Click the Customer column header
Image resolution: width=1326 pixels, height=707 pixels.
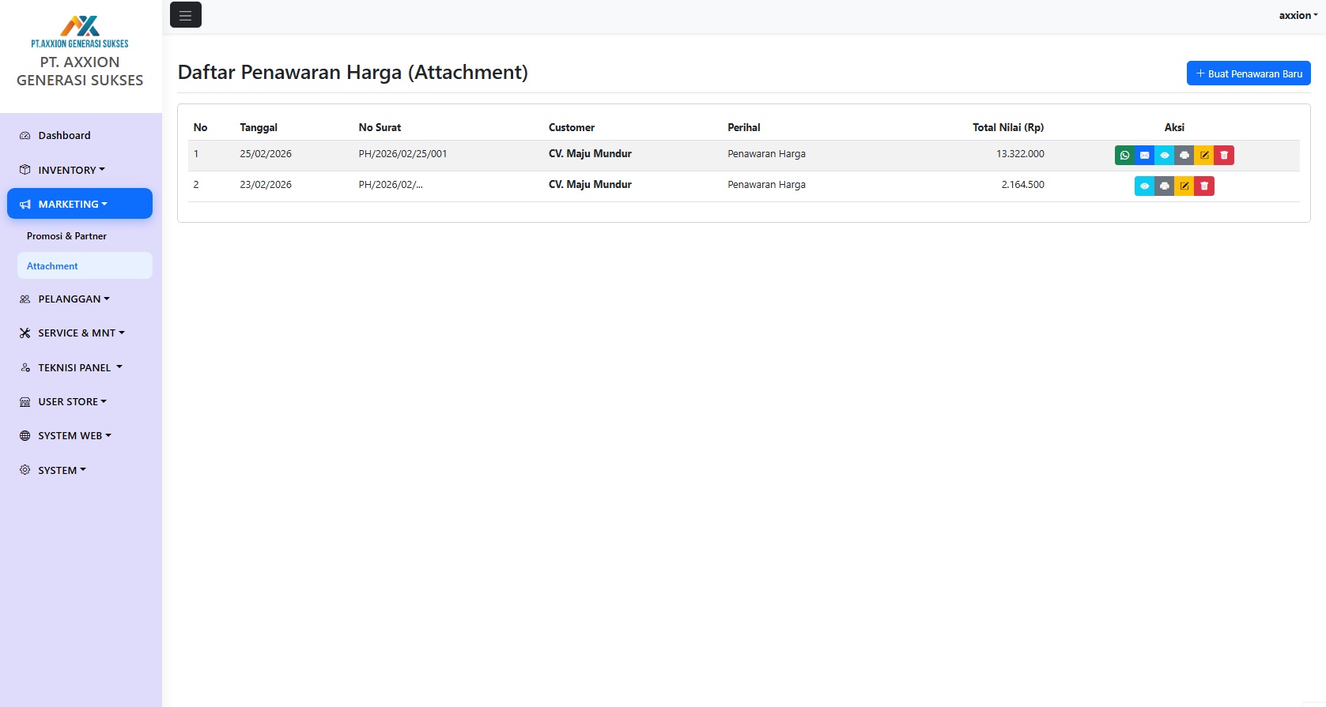pos(572,127)
